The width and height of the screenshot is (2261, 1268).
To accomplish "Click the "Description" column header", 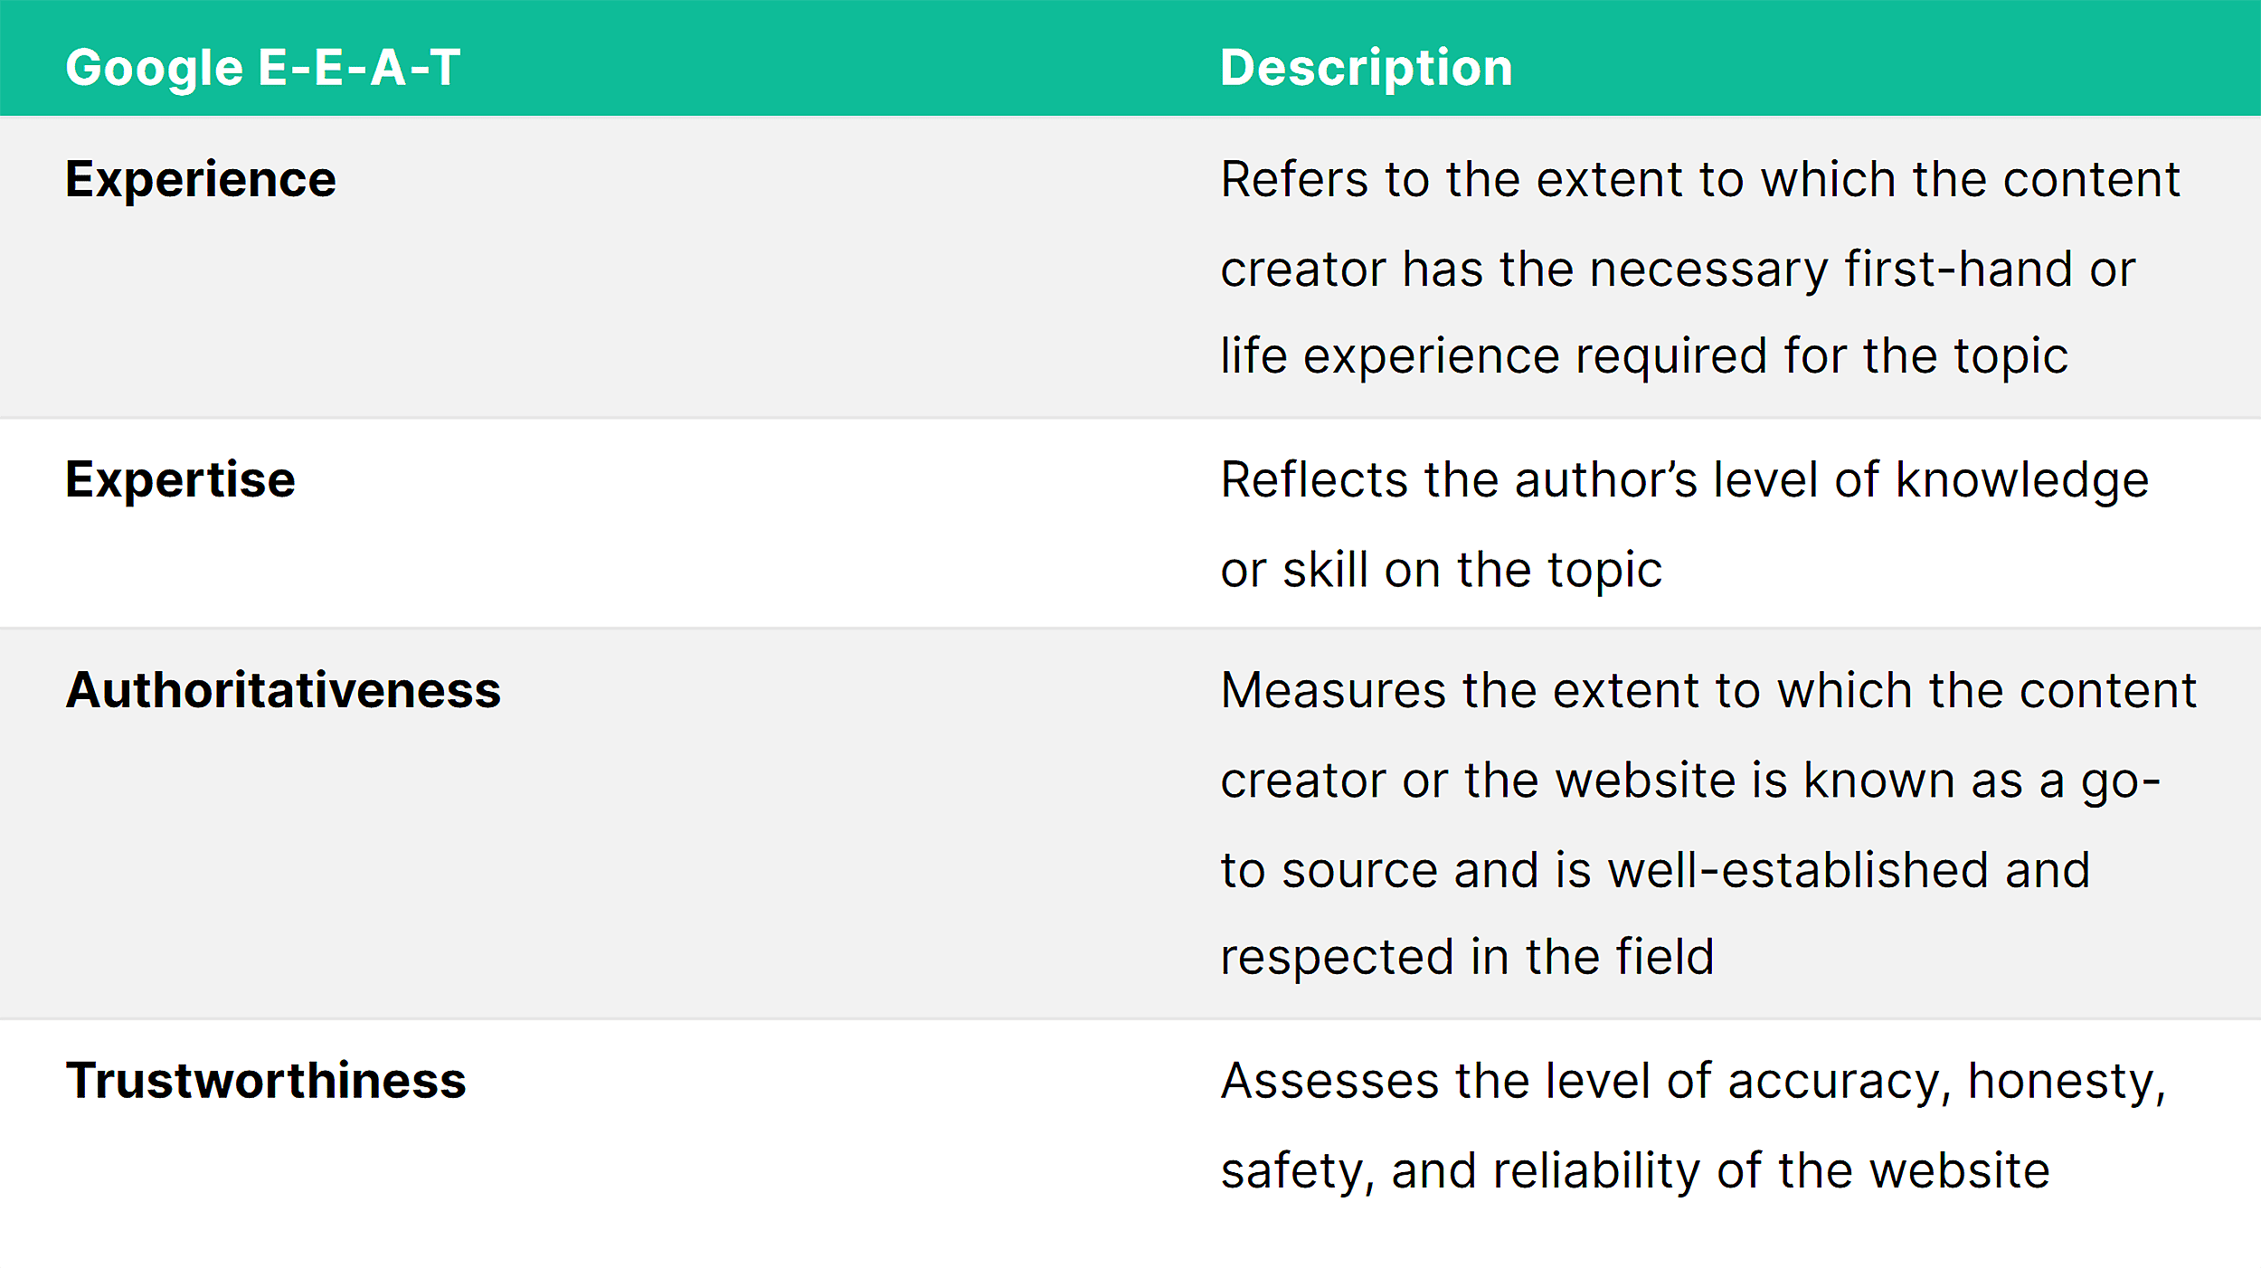I will click(x=1366, y=68).
